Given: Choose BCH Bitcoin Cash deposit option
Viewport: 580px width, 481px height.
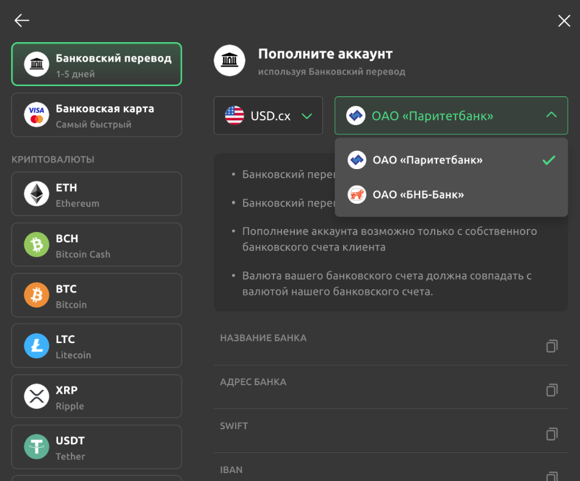Looking at the screenshot, I should pos(96,244).
